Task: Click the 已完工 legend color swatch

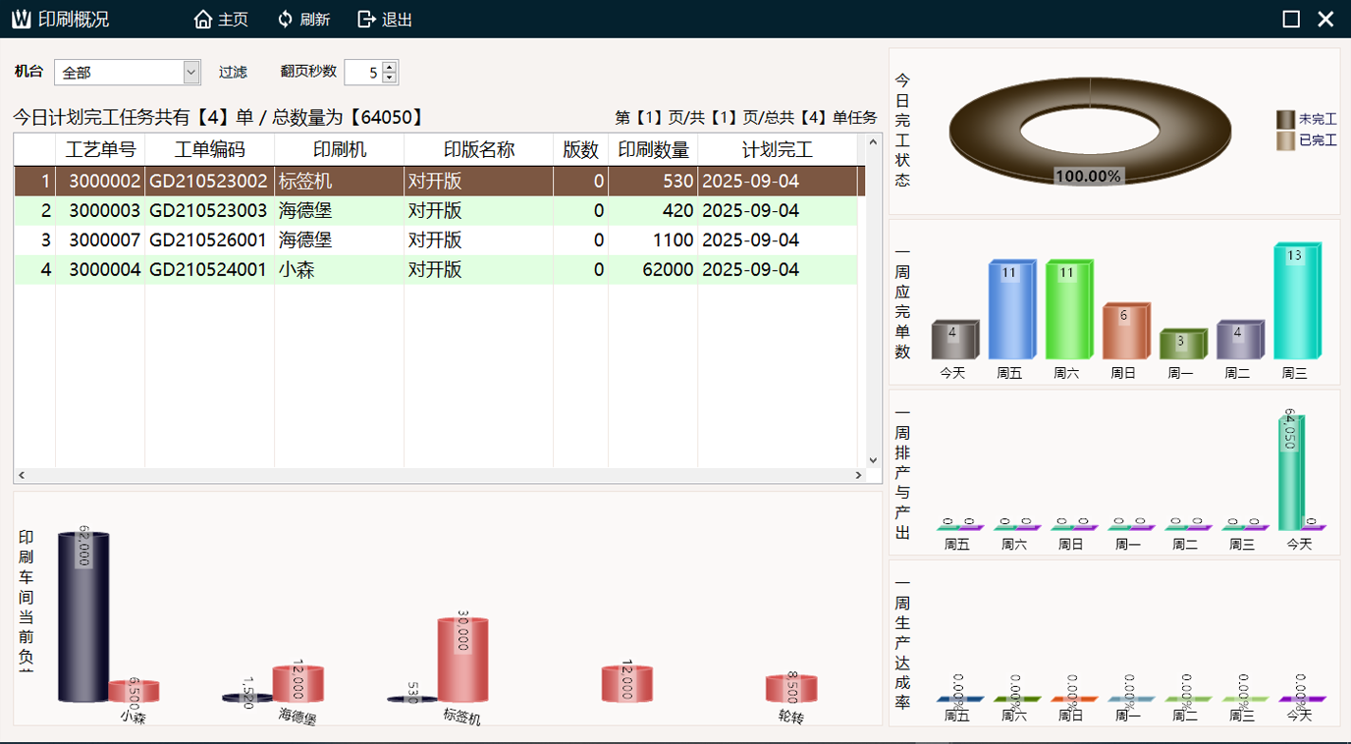Action: [x=1285, y=141]
